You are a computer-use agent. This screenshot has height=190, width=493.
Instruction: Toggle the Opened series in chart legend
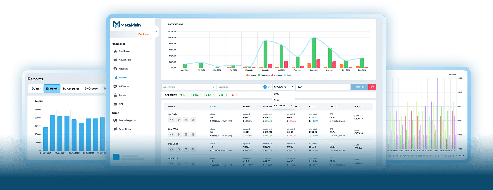[x=251, y=76]
